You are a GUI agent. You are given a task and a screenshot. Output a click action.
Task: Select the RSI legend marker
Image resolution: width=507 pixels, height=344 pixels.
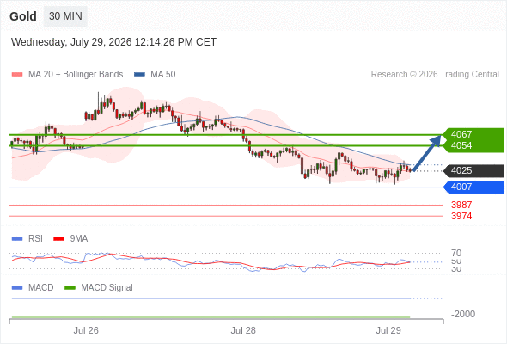17,239
